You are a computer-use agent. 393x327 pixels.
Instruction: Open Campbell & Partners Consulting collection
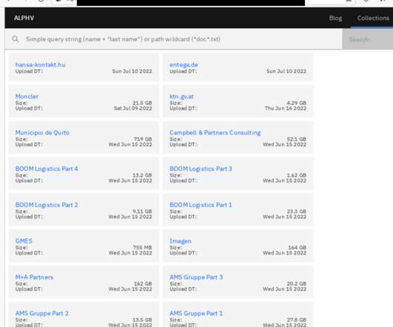(215, 132)
